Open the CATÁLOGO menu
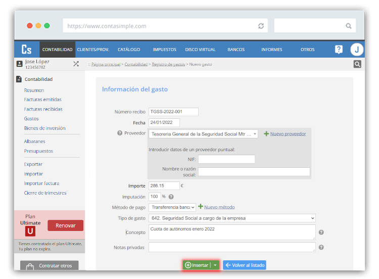Viewport: 379px width, 279px height. pyautogui.click(x=129, y=50)
